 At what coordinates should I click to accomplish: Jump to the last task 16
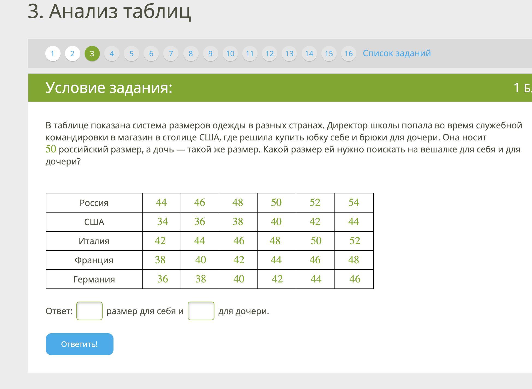tap(348, 54)
